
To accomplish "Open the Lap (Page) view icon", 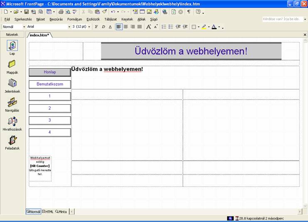I will [x=12, y=46].
